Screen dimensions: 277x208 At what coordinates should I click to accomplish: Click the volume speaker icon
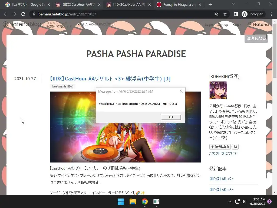pos(244,201)
